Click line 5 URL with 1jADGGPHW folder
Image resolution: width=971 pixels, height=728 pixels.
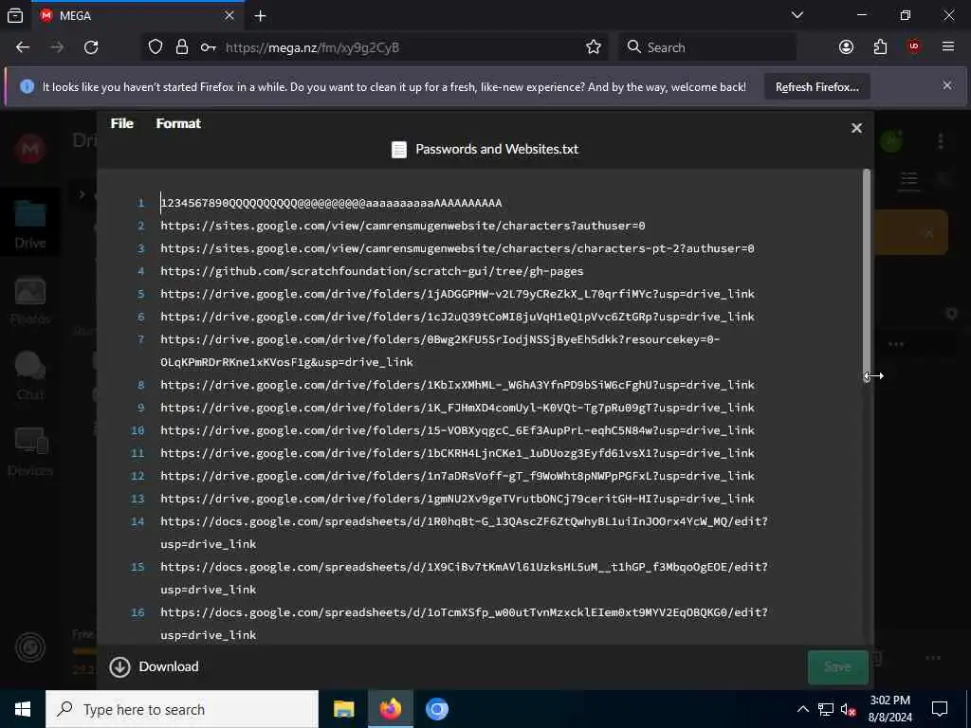click(457, 294)
